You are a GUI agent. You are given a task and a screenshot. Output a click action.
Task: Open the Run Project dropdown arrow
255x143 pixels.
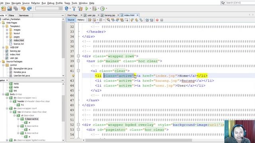click(90, 9)
